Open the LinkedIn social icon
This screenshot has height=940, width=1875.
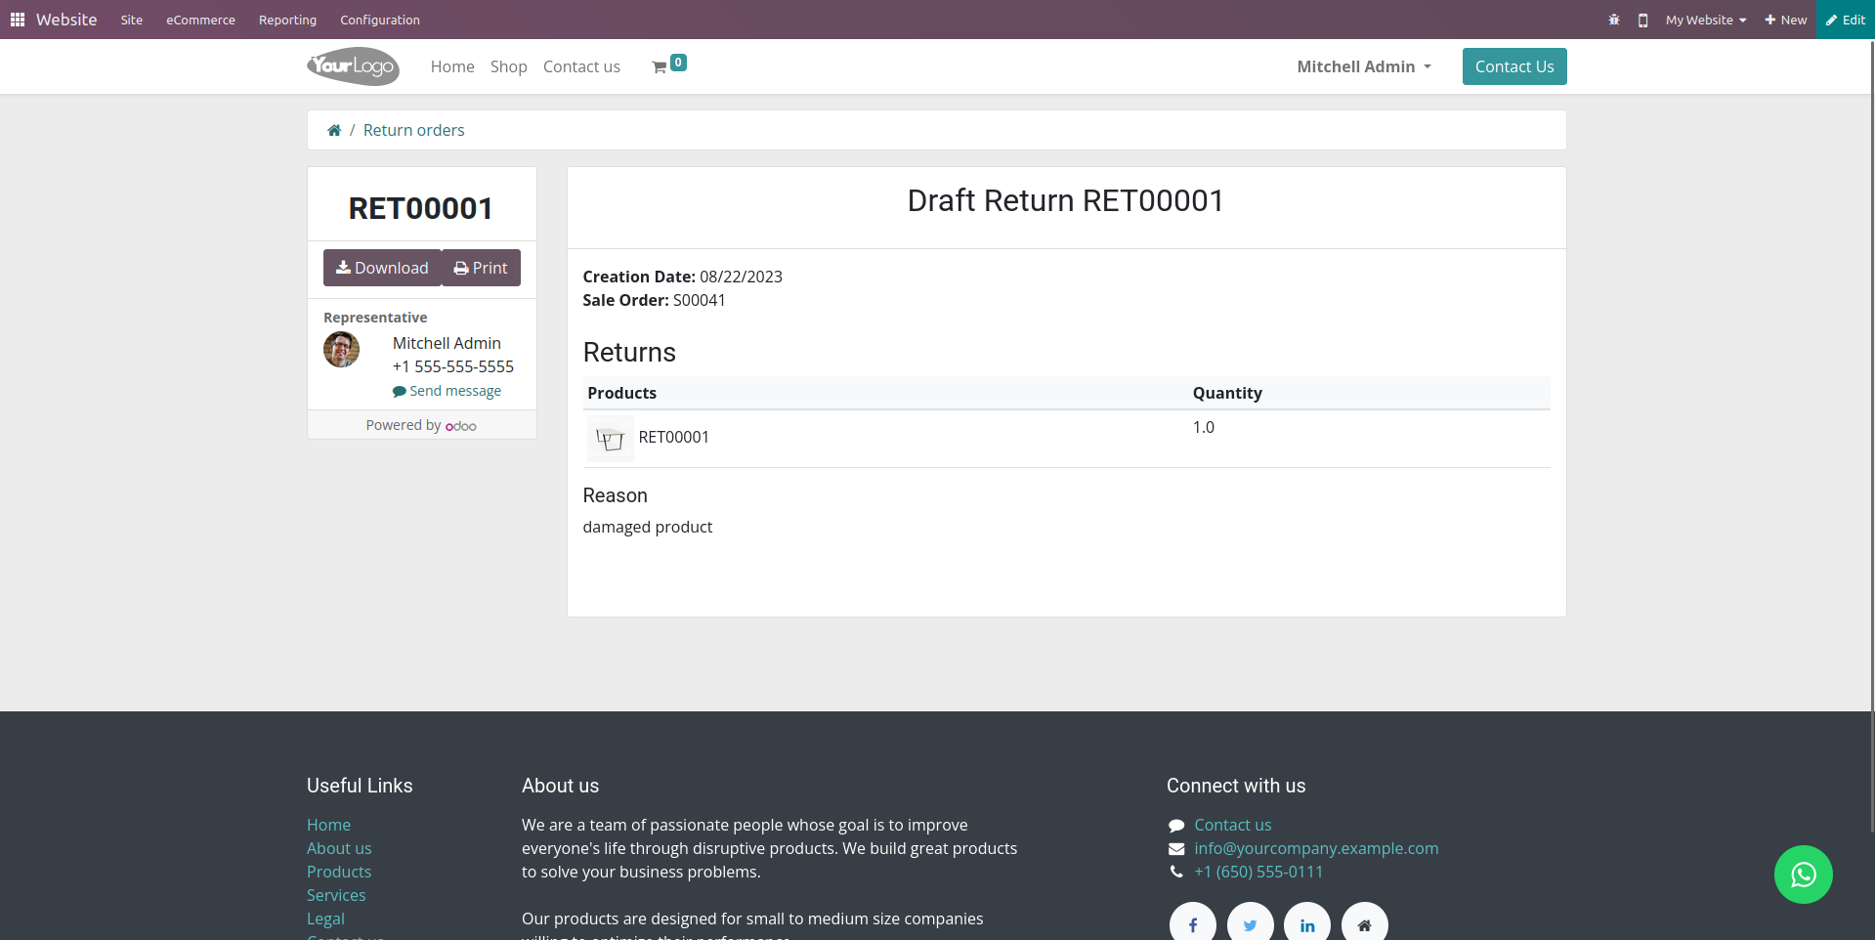[x=1307, y=924]
